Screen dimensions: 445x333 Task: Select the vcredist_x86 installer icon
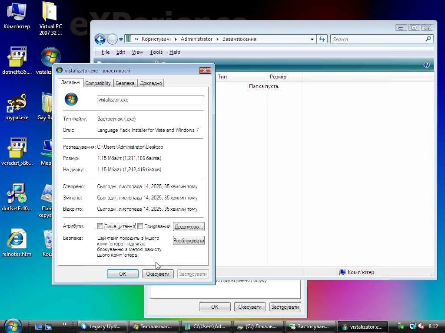click(x=17, y=152)
